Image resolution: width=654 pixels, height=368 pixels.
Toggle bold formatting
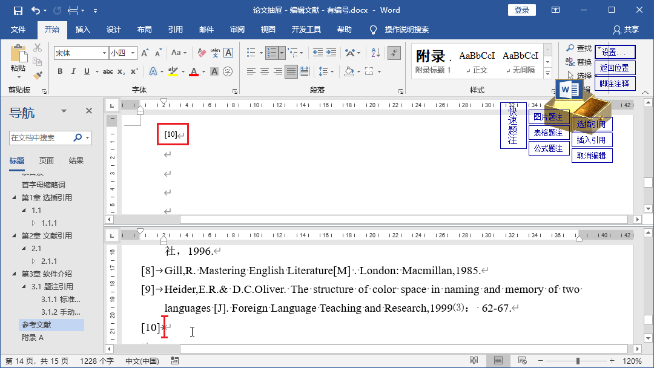(60, 71)
